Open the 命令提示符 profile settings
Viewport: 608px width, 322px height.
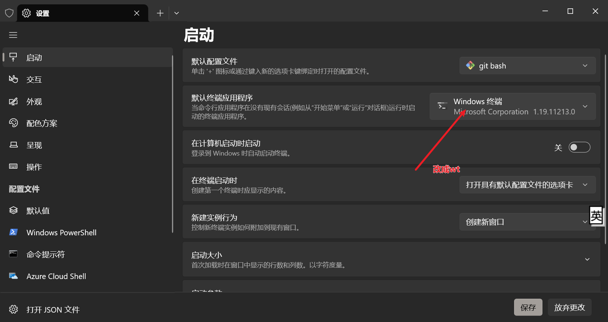[x=46, y=255]
